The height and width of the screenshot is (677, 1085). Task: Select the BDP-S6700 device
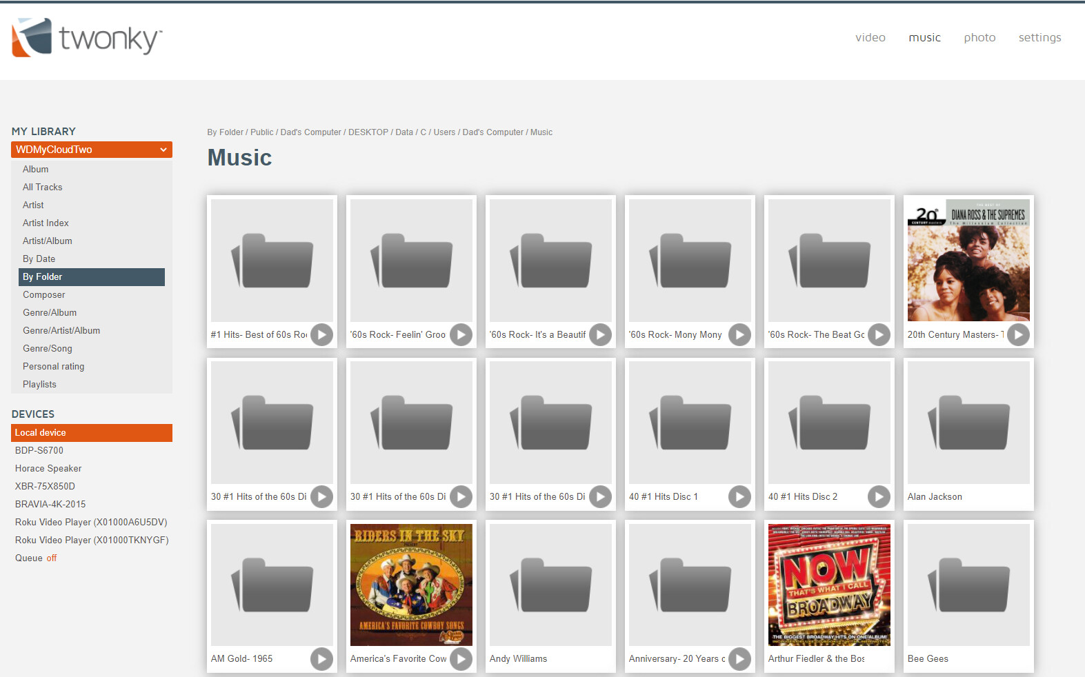click(x=39, y=451)
